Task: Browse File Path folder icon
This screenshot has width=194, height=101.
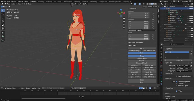Action: (x=191, y=66)
